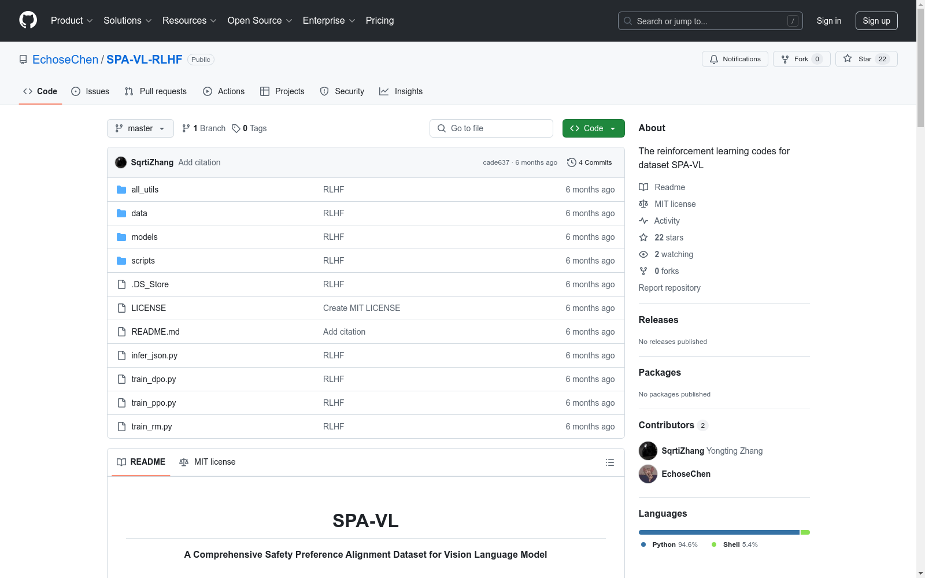Viewport: 925px width, 578px height.
Task: Switch to the Actions tab
Action: [x=224, y=91]
